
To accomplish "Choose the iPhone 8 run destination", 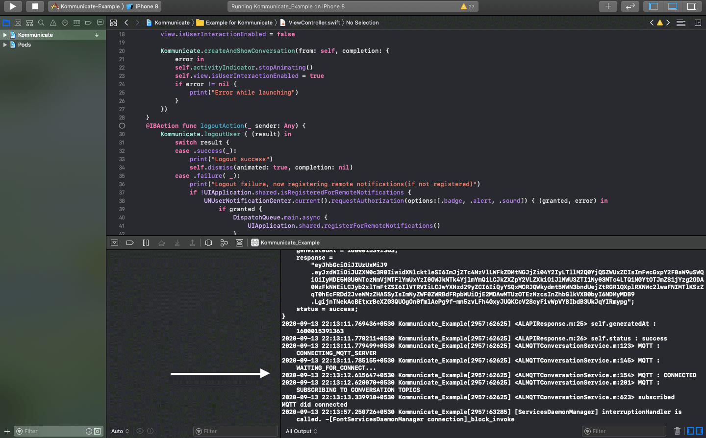I will [143, 6].
